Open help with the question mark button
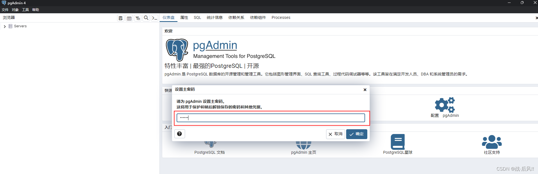The image size is (538, 174). click(179, 134)
